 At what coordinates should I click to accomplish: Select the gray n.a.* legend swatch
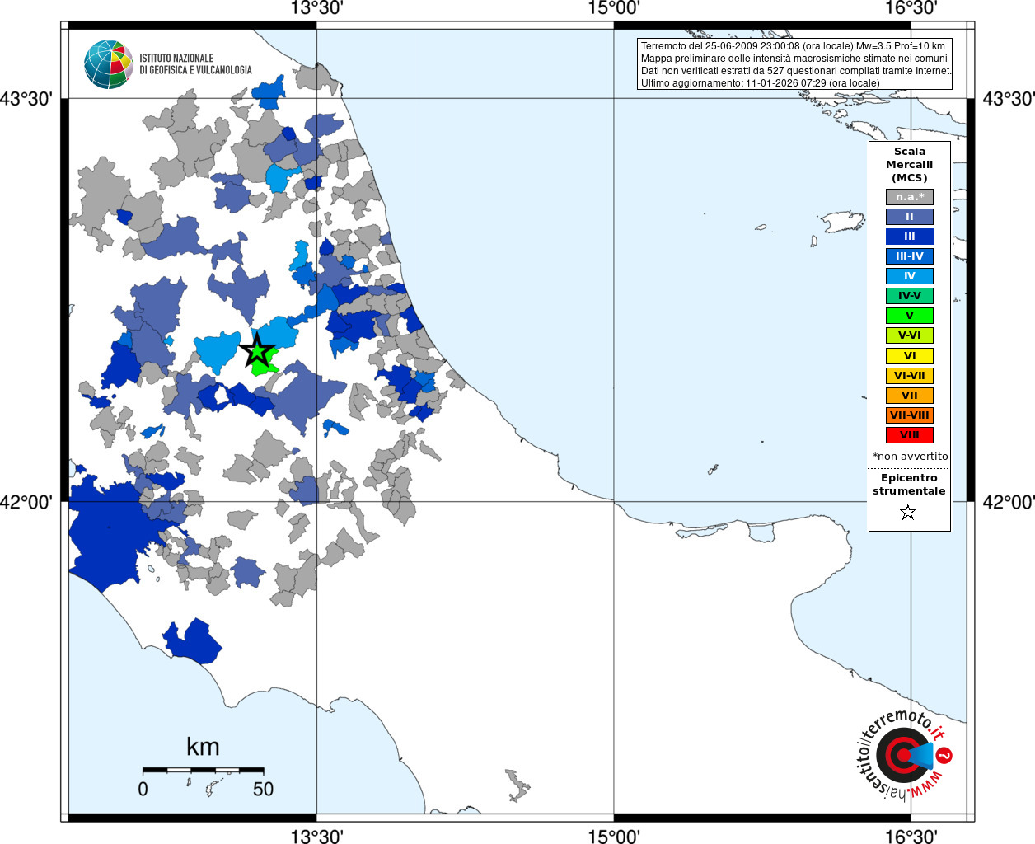point(910,197)
